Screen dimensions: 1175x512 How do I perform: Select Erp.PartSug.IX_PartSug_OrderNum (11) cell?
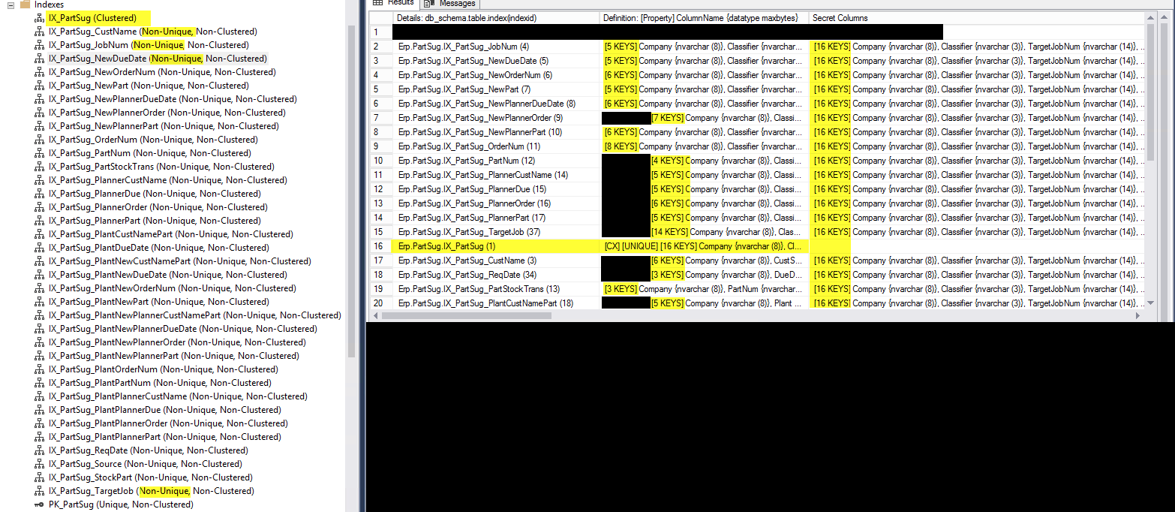[495, 146]
